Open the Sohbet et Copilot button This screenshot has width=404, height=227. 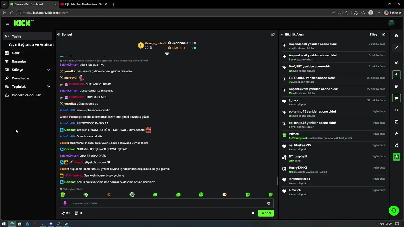(x=393, y=13)
